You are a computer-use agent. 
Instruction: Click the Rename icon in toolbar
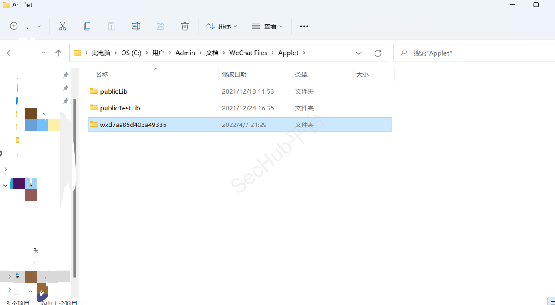click(x=136, y=26)
